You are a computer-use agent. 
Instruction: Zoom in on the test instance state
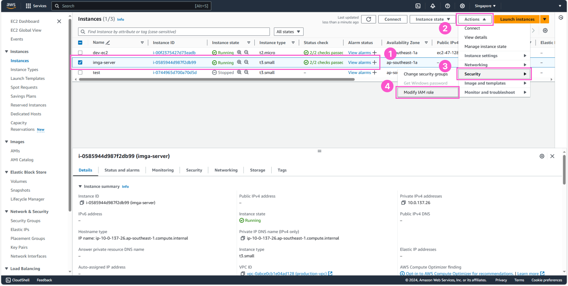[239, 72]
